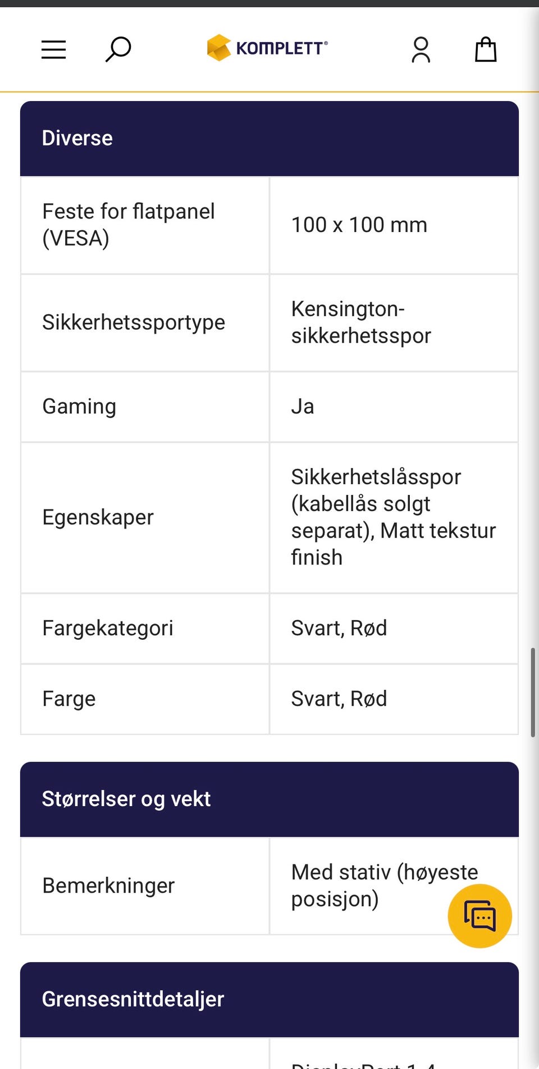Select the Gaming row label

tap(79, 407)
